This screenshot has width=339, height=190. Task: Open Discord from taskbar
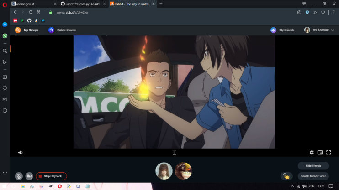click(78, 186)
